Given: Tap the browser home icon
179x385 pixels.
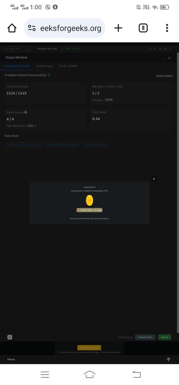Looking at the screenshot, I should (12, 28).
